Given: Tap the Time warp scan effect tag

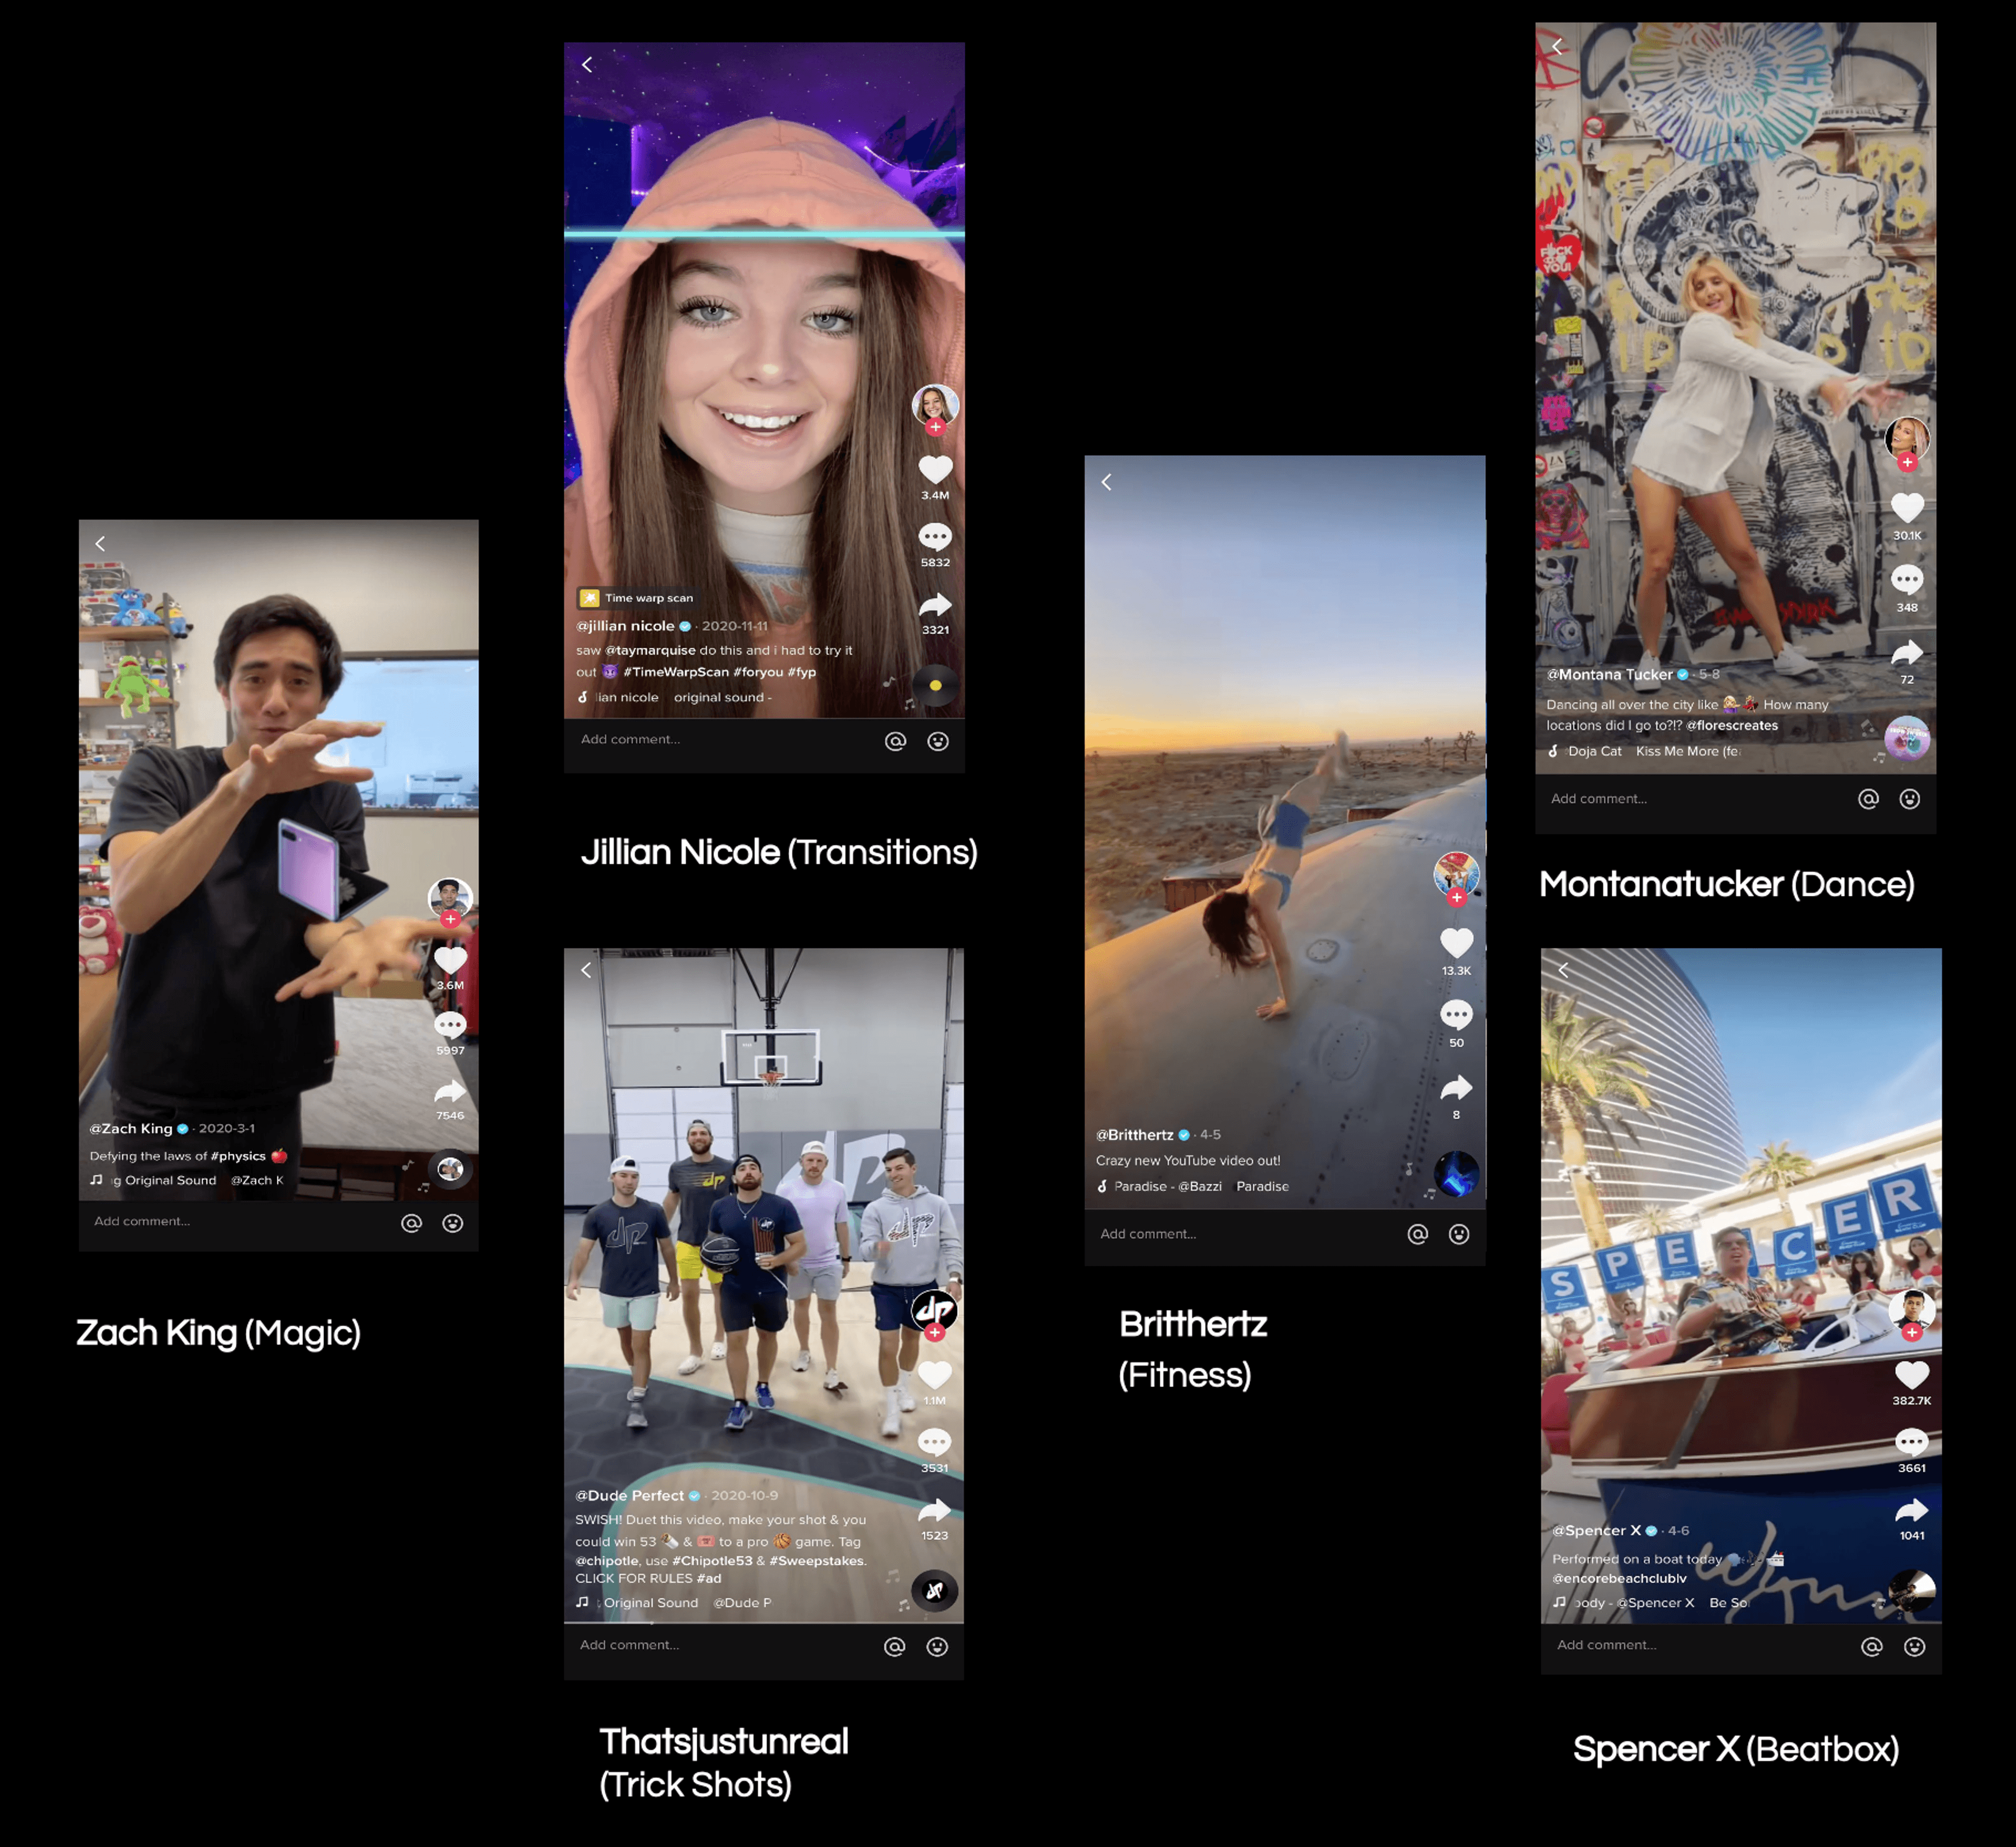Looking at the screenshot, I should (636, 598).
